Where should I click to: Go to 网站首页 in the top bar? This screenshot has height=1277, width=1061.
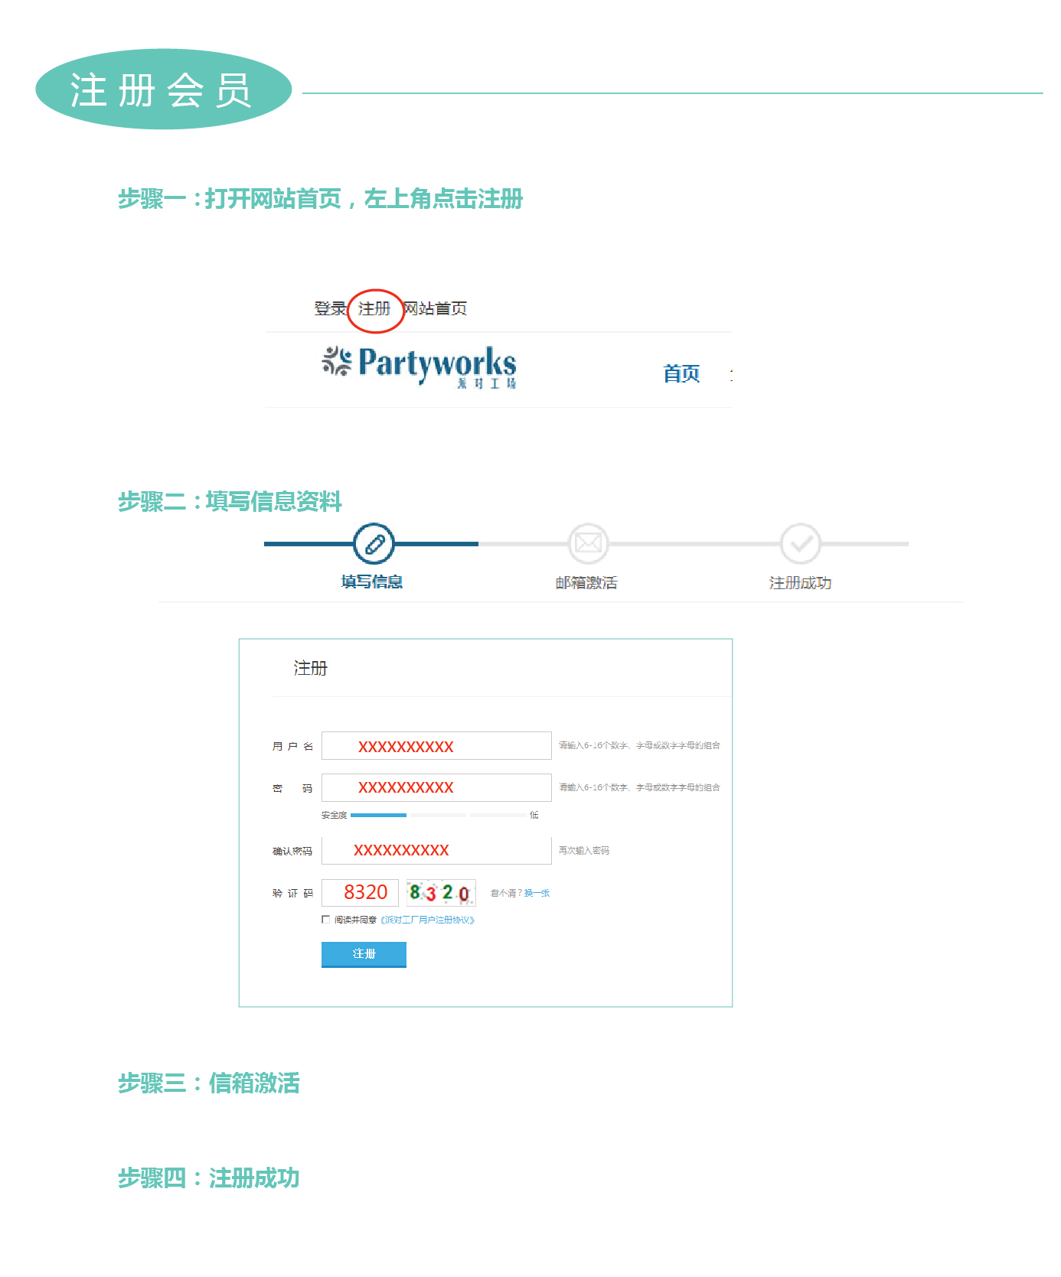click(436, 308)
